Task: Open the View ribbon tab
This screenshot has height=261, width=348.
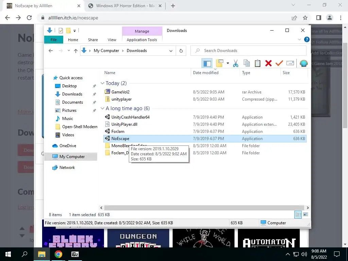Action: (x=112, y=40)
